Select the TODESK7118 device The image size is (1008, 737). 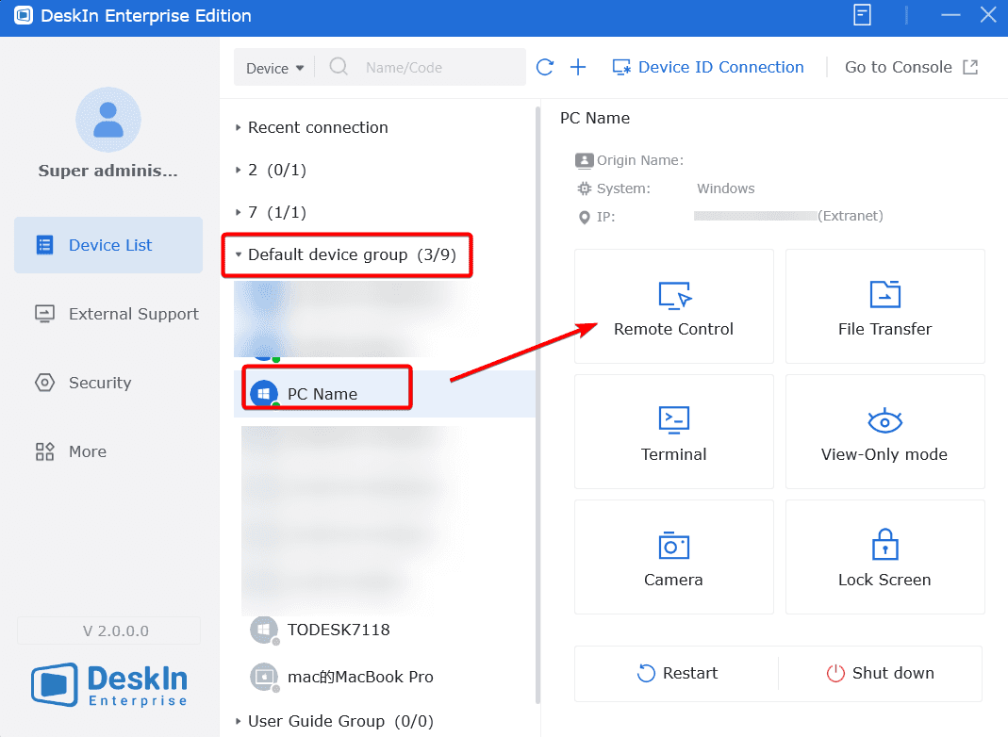click(x=385, y=630)
